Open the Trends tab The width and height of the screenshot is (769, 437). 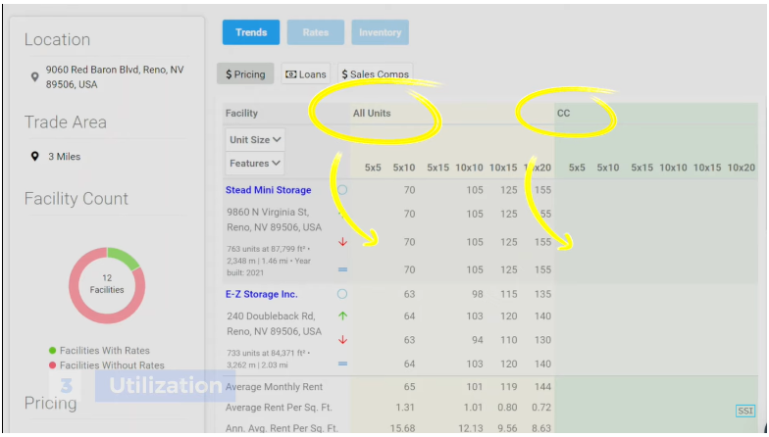point(251,32)
